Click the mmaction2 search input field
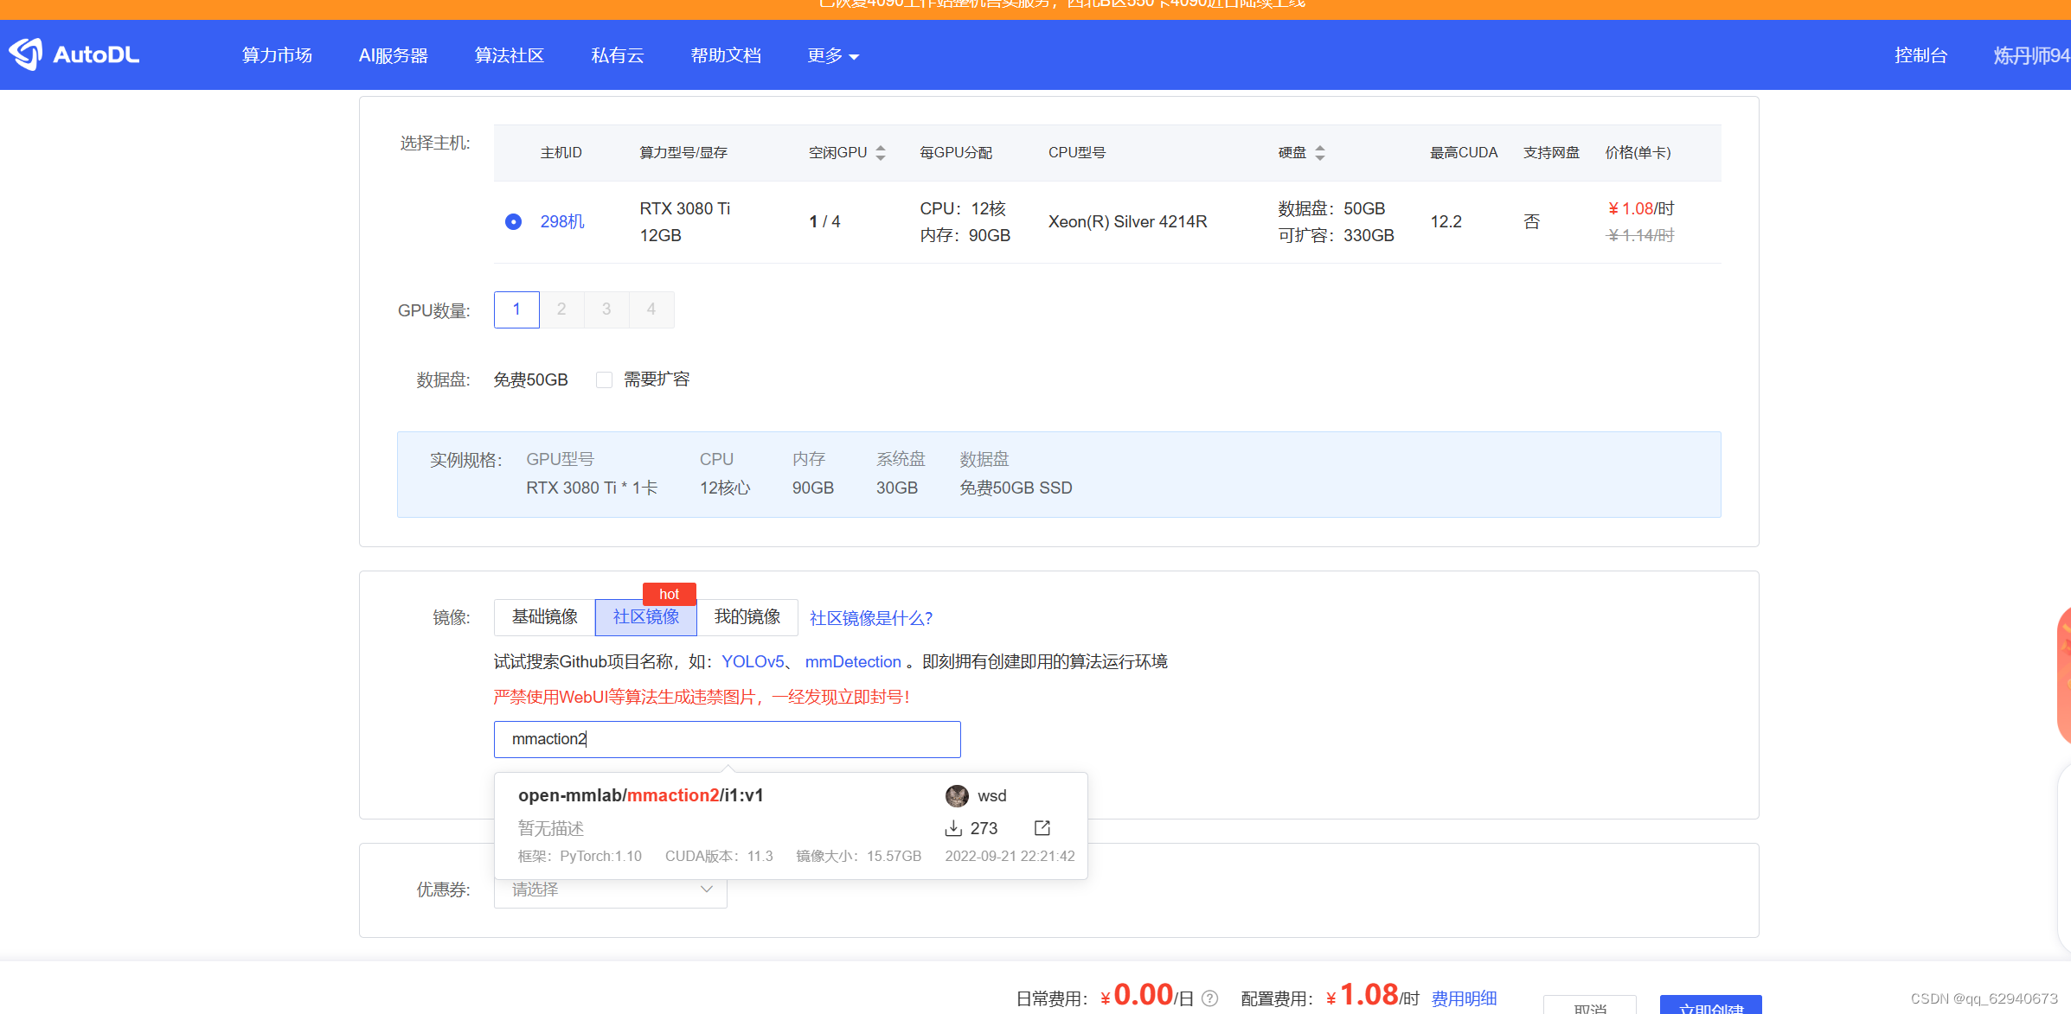The width and height of the screenshot is (2071, 1014). [727, 739]
